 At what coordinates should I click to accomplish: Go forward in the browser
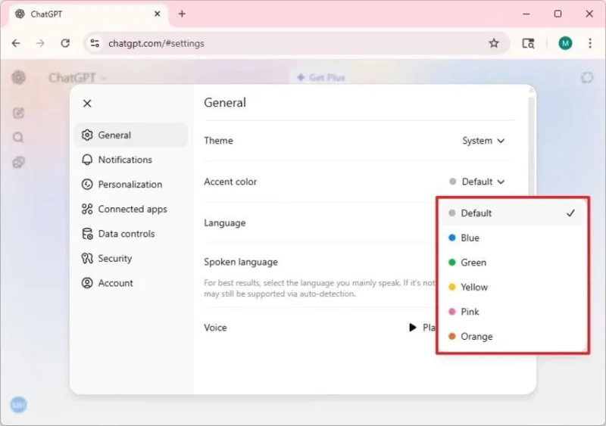40,43
